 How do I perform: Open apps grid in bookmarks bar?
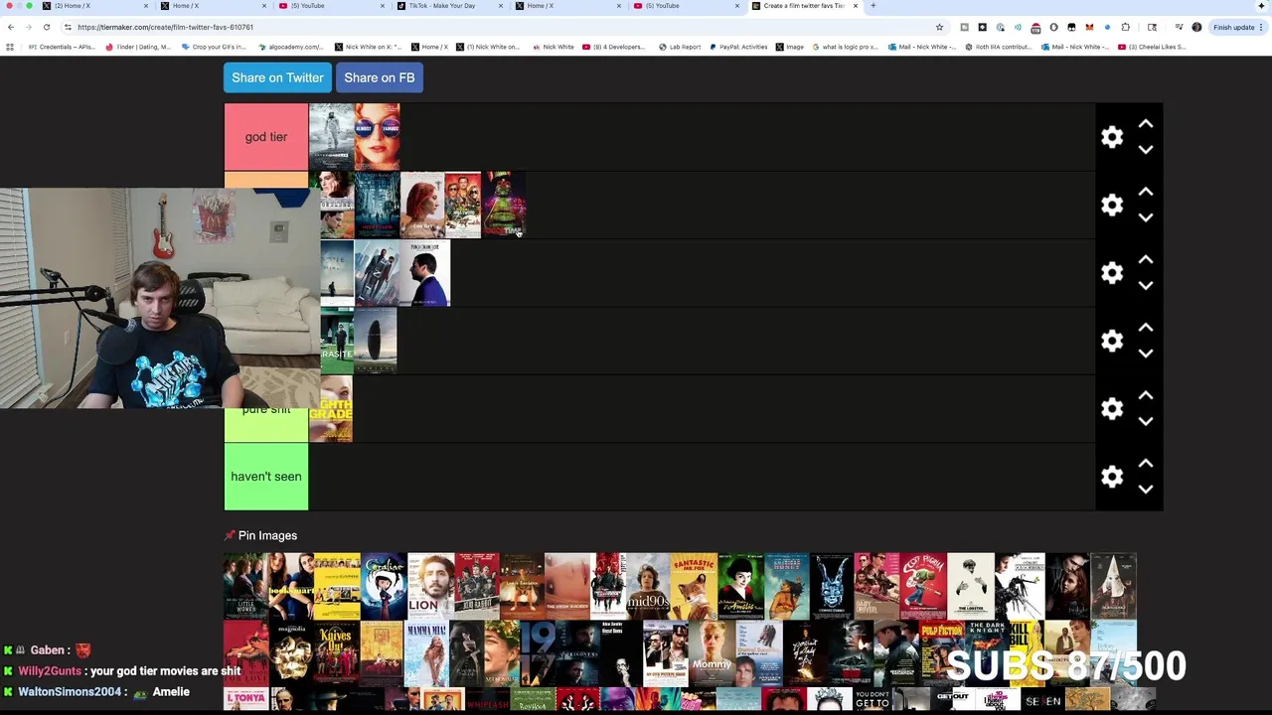coord(10,47)
